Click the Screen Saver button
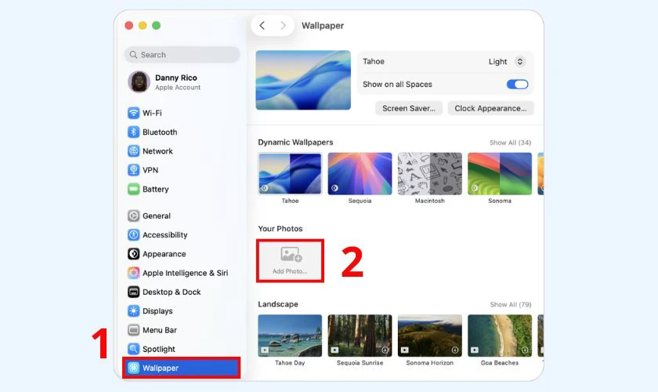The width and height of the screenshot is (658, 392). 409,108
